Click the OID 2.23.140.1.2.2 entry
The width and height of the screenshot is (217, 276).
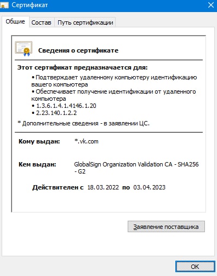coord(56,113)
